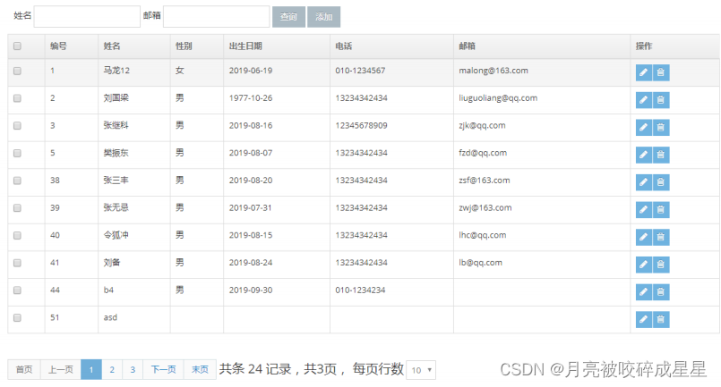Click the 上一页 previous page button

[61, 369]
